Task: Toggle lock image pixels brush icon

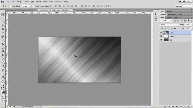Action: (x=169, y=28)
